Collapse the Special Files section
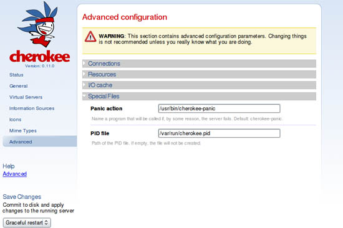Image resolution: width=343 pixels, height=228 pixels. (x=199, y=97)
